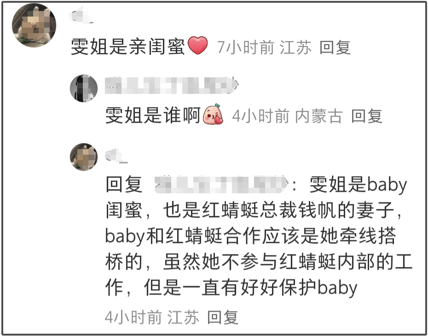Tap the 内蒙古 location label
The image size is (428, 336).
pos(319,116)
